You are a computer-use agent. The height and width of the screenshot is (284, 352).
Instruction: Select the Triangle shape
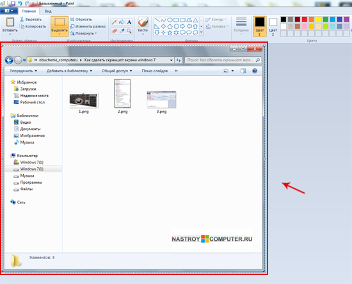point(196,20)
